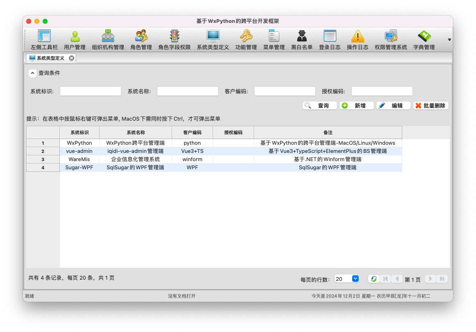Go to next page arrow

430,279
